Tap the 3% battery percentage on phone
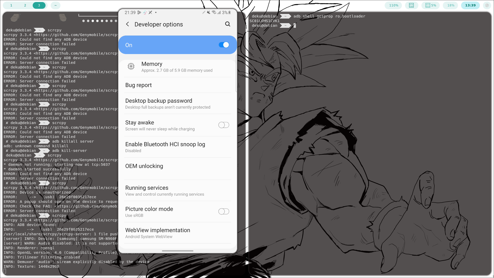The width and height of the screenshot is (494, 278). pos(225,12)
